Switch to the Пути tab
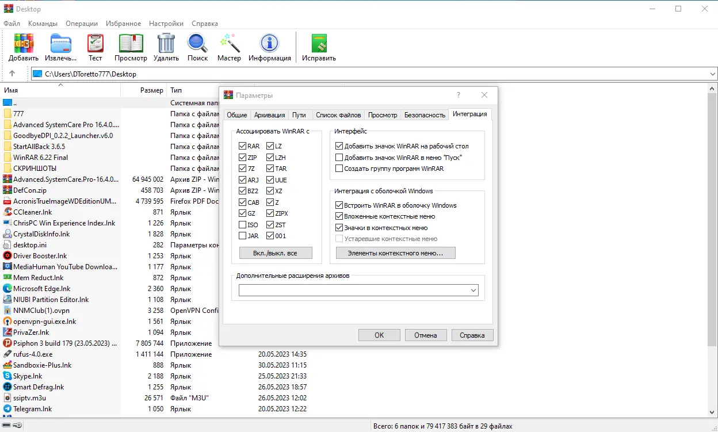718x432 pixels. click(299, 115)
